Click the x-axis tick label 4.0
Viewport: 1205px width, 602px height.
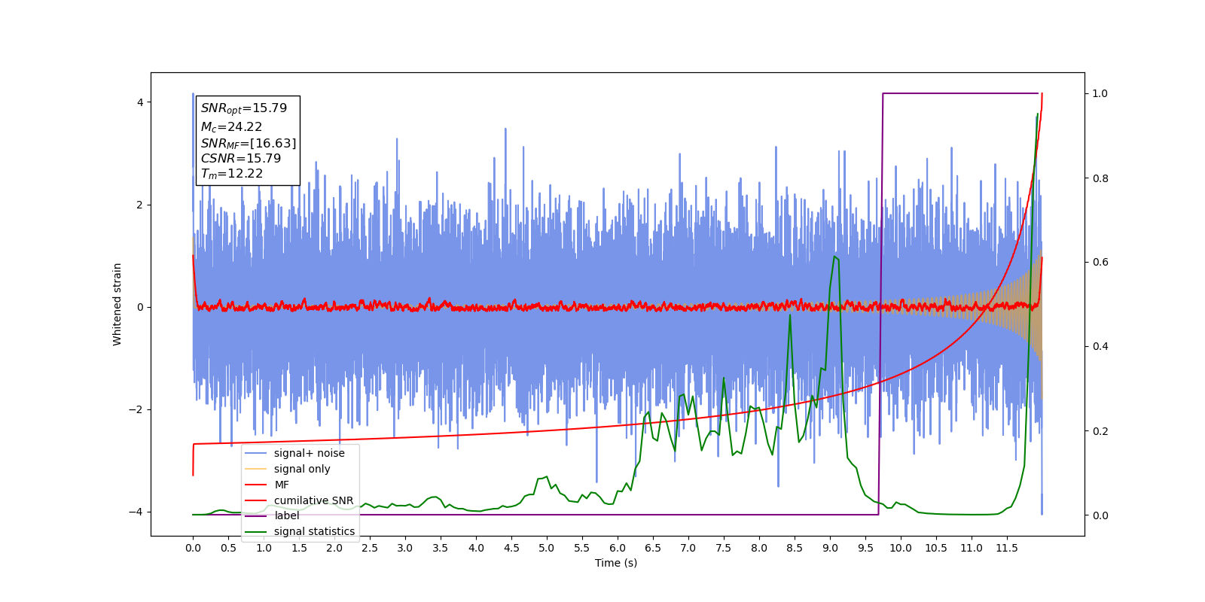[x=476, y=548]
